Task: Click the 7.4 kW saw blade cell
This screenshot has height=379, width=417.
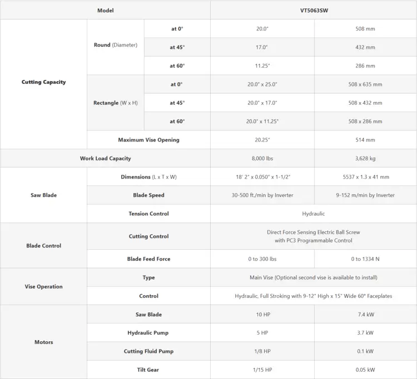Action: pyautogui.click(x=366, y=315)
